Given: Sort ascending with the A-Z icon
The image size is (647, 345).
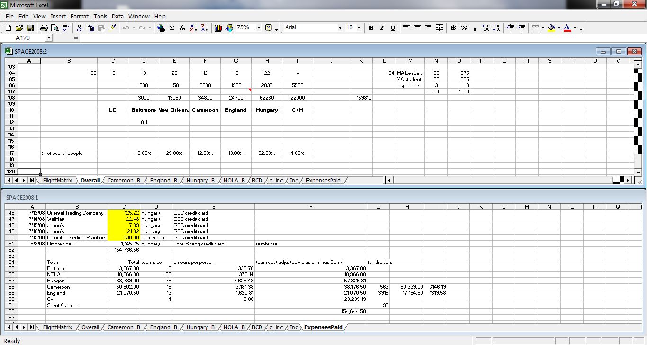Looking at the screenshot, I should (x=193, y=28).
